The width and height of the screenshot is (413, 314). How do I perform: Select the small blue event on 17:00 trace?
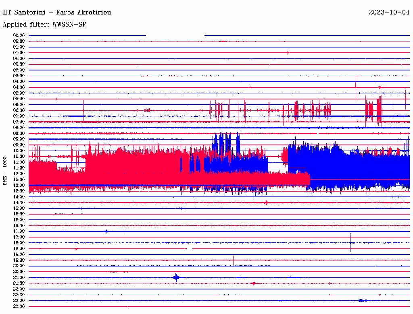[106, 231]
